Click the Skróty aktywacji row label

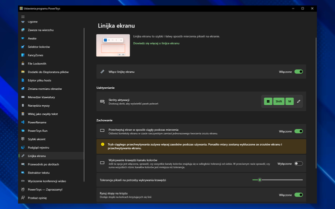(119, 100)
